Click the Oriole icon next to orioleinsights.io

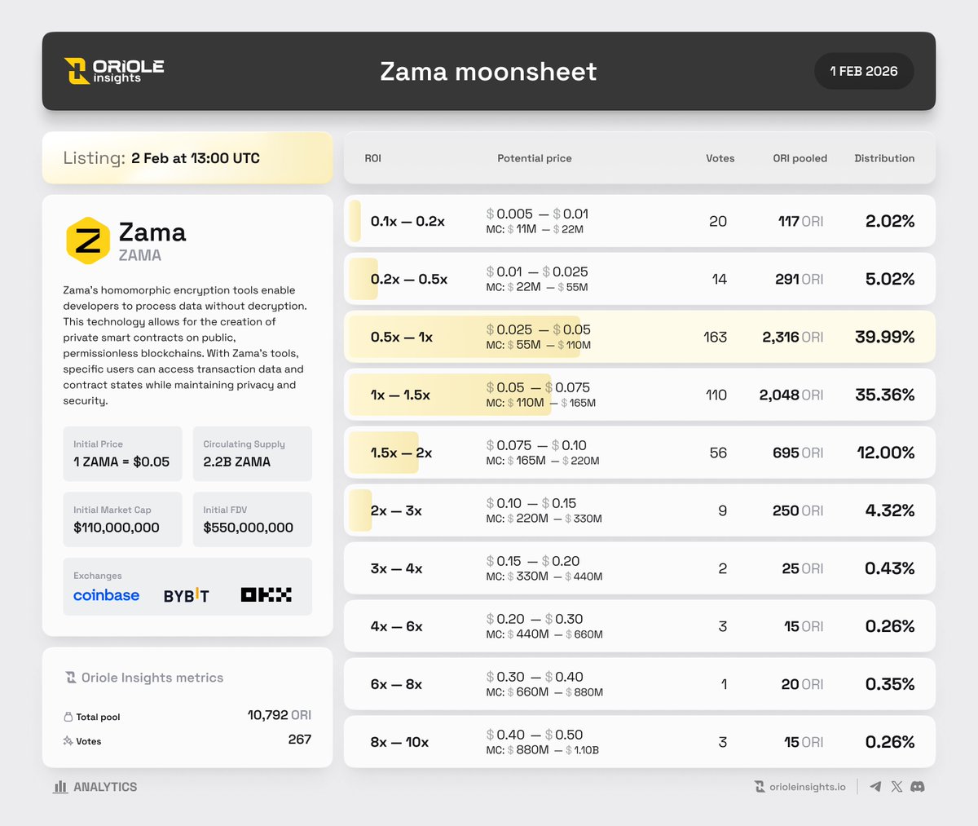pyautogui.click(x=760, y=787)
